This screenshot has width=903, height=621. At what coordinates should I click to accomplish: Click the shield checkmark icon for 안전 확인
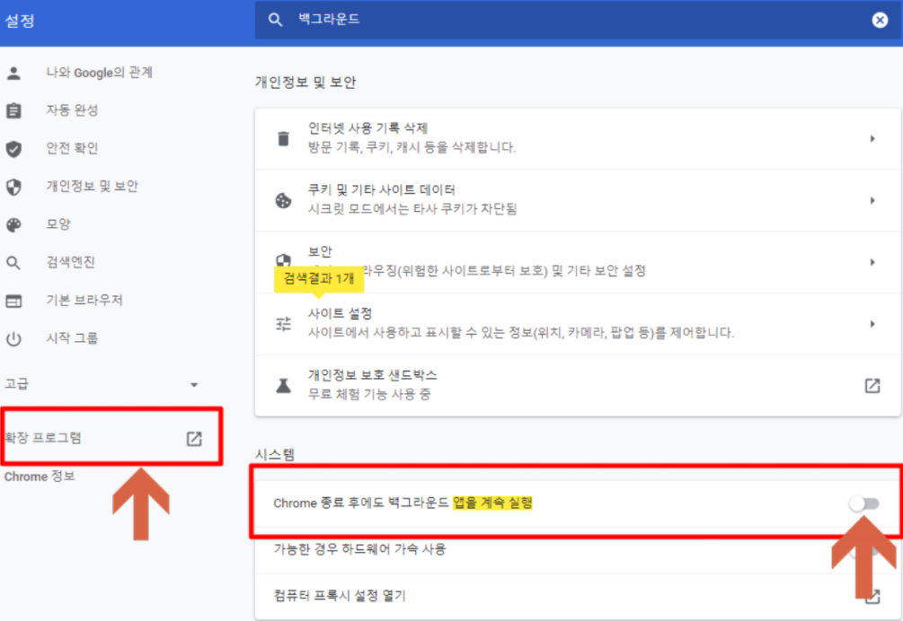[13, 149]
